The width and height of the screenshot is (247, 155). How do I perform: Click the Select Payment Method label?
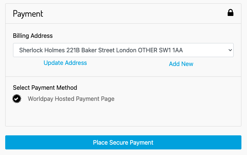[45, 88]
